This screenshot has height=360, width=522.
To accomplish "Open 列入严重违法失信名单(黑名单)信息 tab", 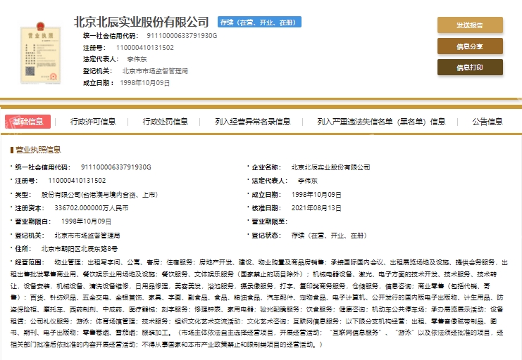I will 381,122.
